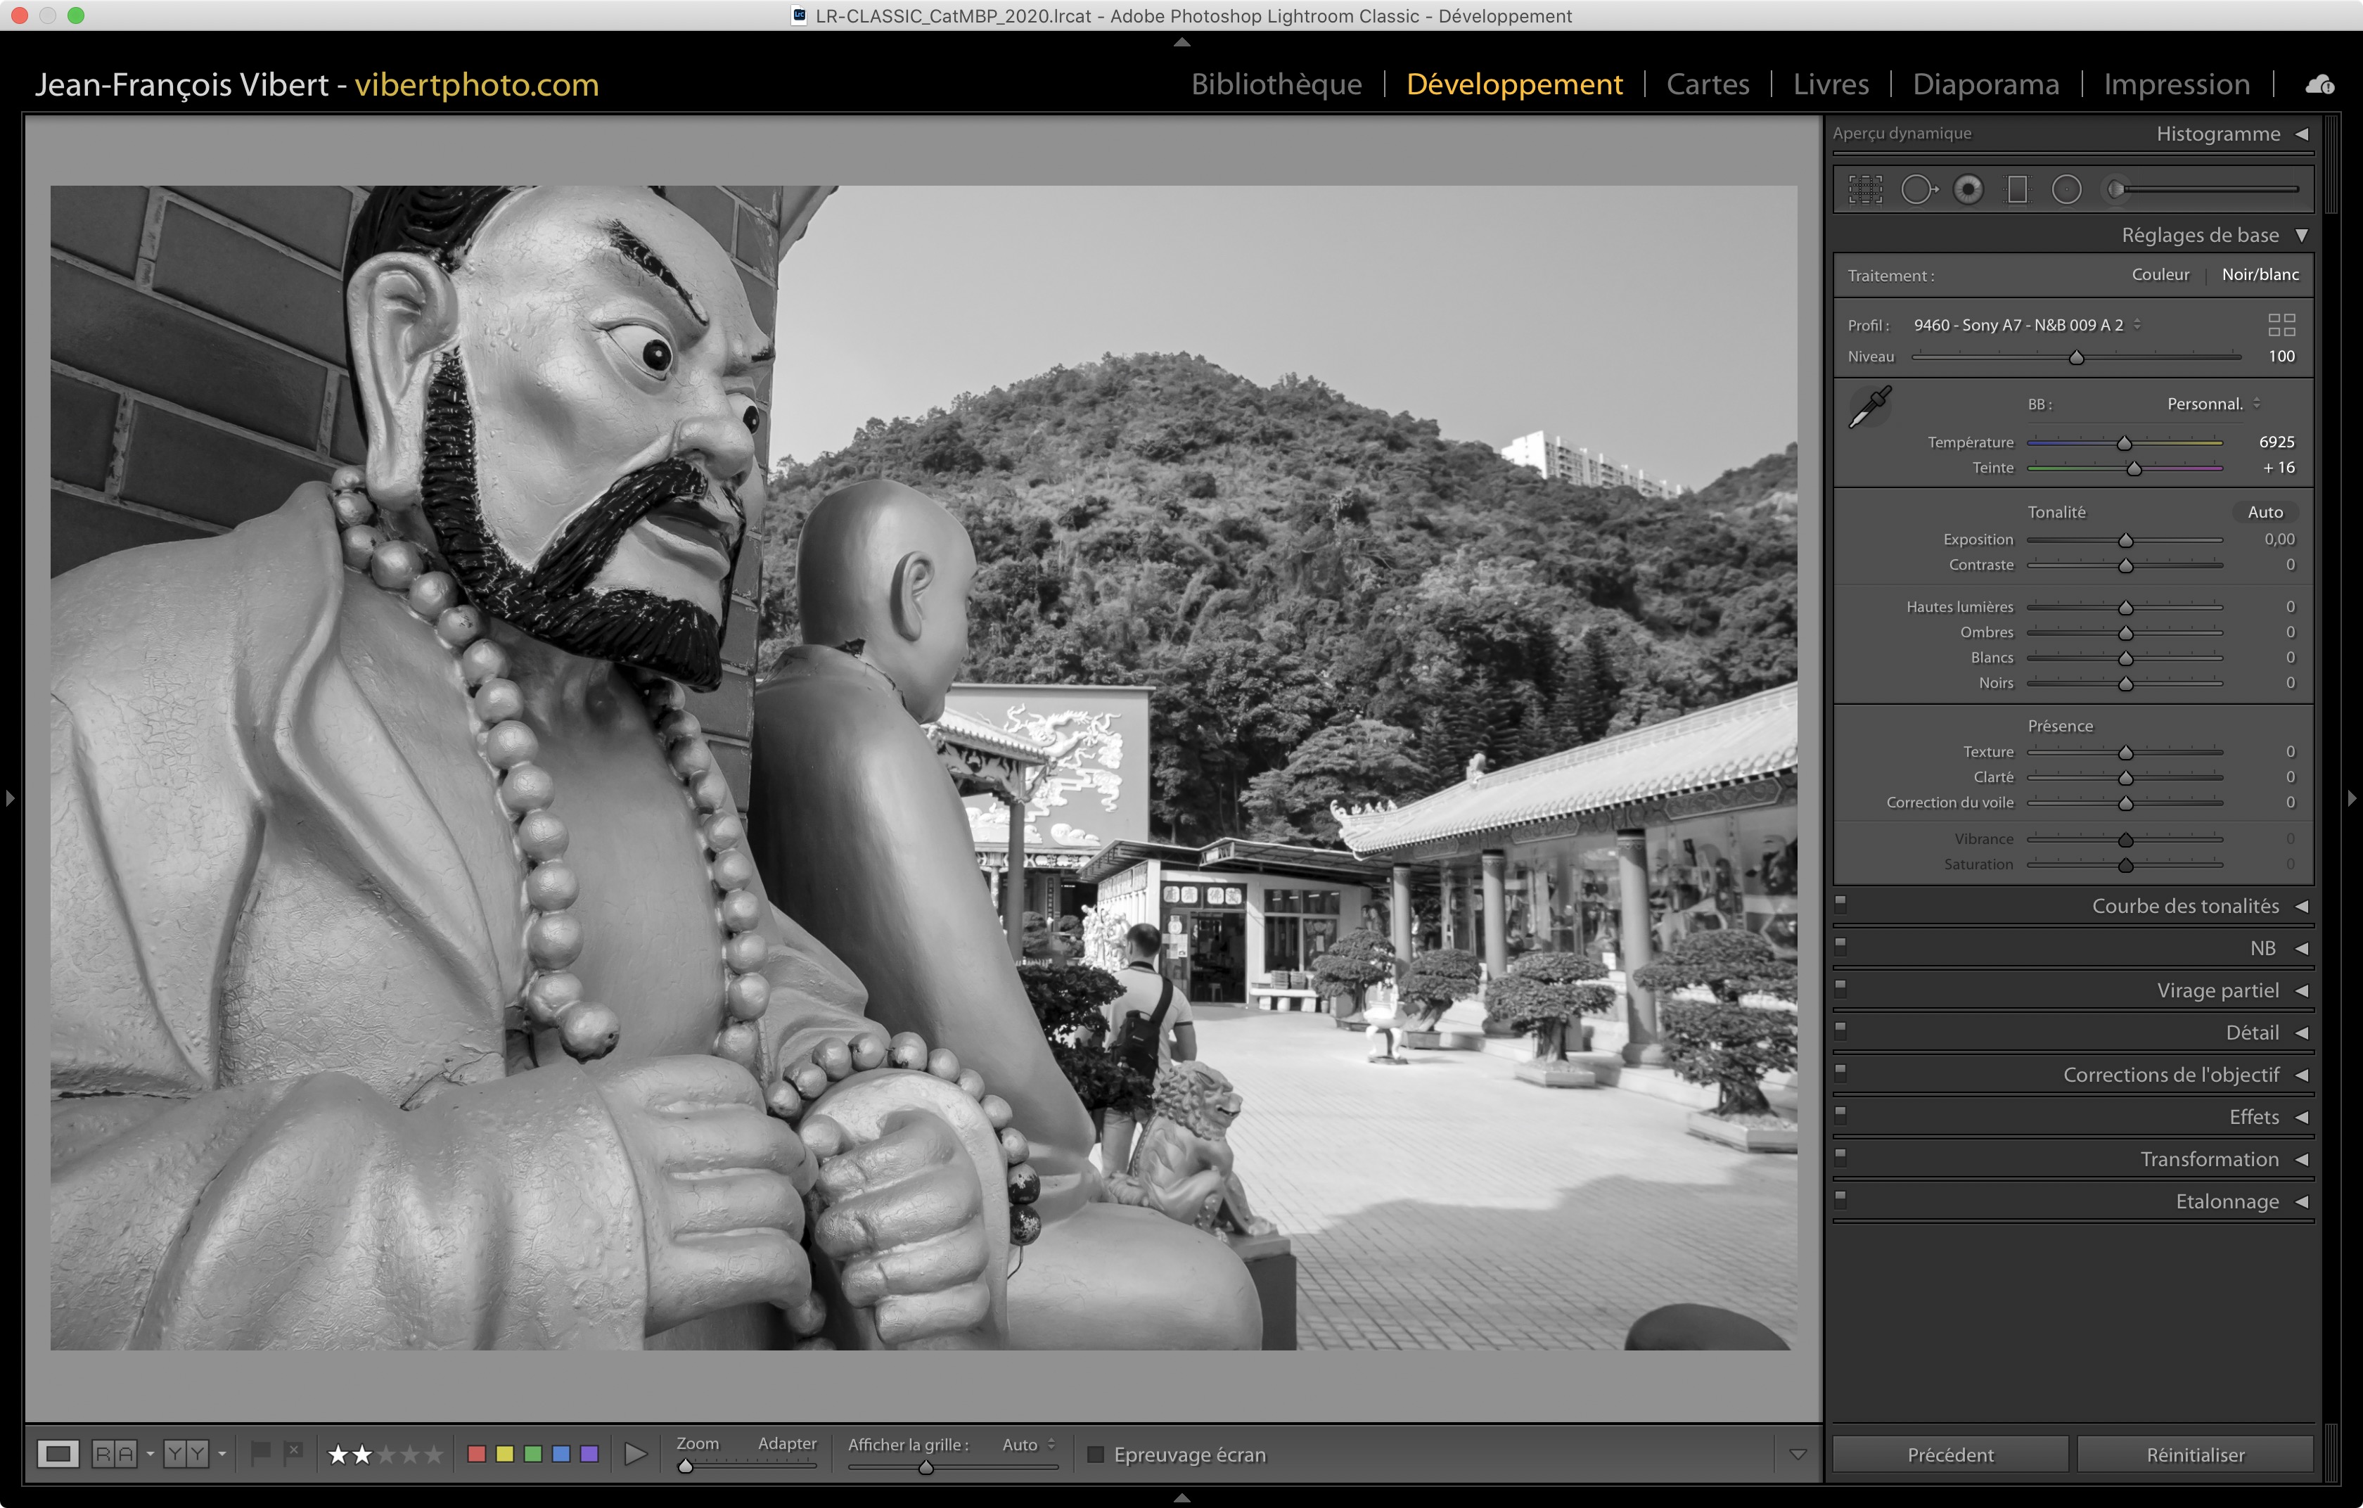Viewport: 2363px width, 1508px height.
Task: Click the Réinitialiser button
Action: point(2194,1454)
